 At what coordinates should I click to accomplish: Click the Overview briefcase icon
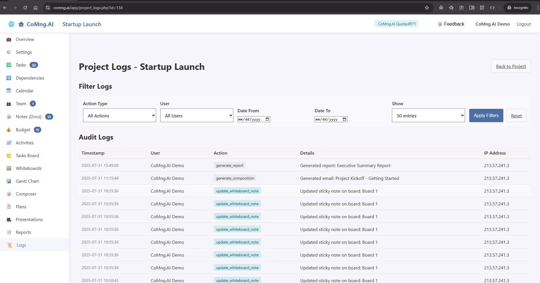(x=9, y=39)
